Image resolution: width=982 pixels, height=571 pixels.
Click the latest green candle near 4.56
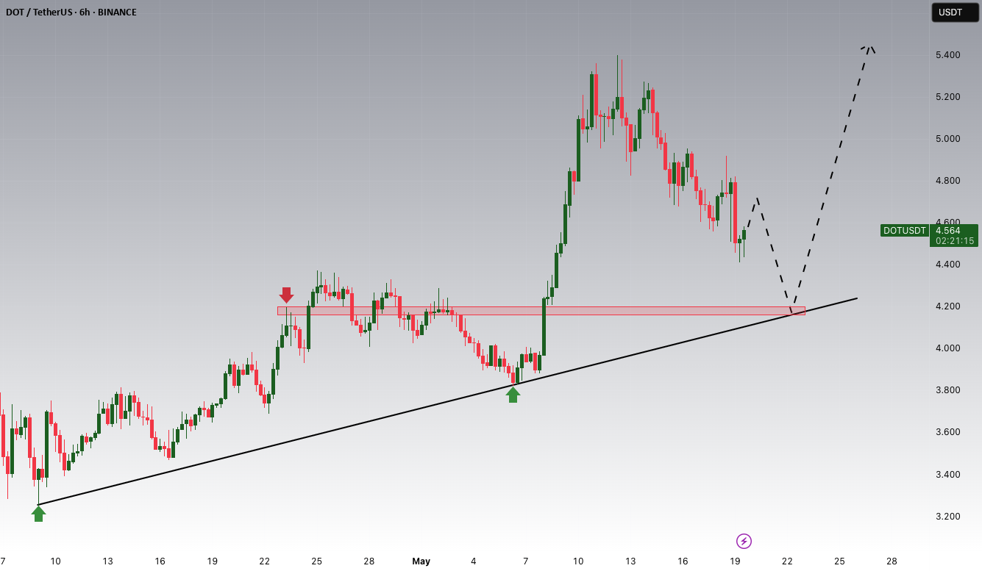(x=744, y=234)
